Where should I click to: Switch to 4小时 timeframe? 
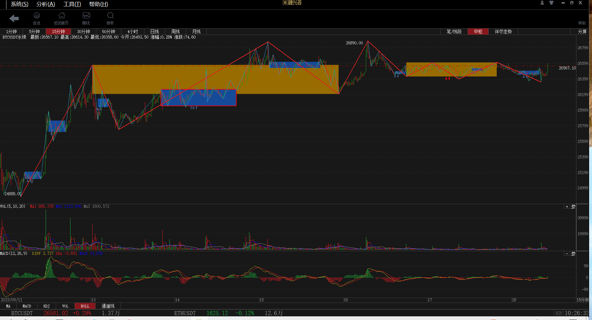(133, 32)
